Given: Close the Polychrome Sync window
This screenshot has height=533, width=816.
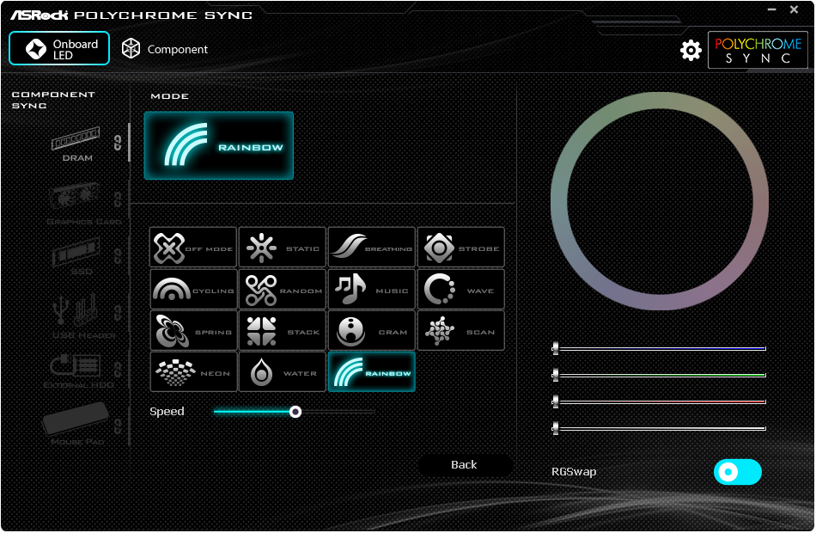Looking at the screenshot, I should click(794, 9).
